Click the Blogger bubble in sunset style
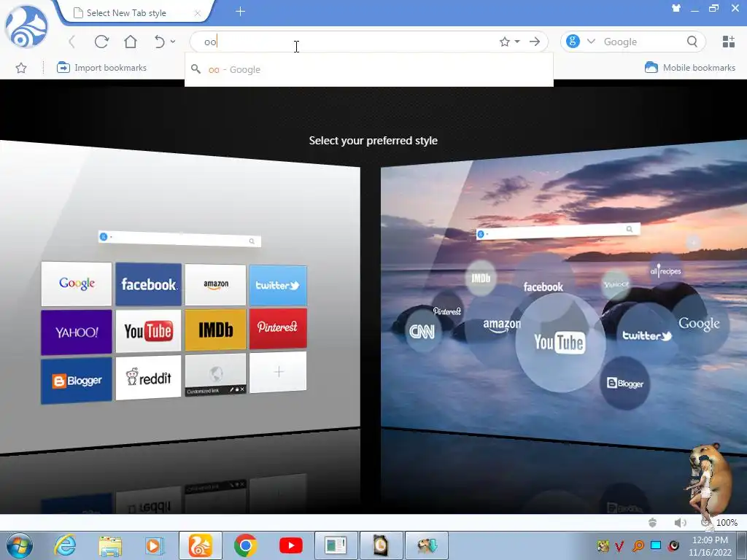Viewport: 747px width, 560px height. [x=625, y=383]
